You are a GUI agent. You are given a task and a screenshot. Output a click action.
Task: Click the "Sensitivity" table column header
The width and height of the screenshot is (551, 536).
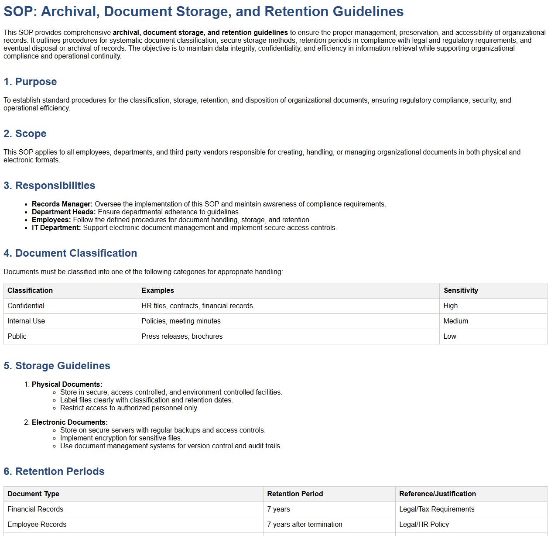461,291
